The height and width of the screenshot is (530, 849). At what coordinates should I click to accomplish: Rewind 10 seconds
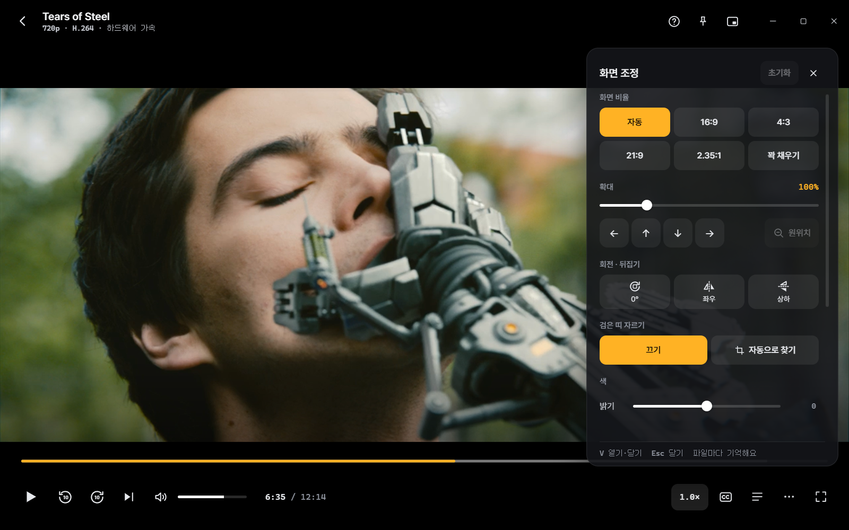65,497
